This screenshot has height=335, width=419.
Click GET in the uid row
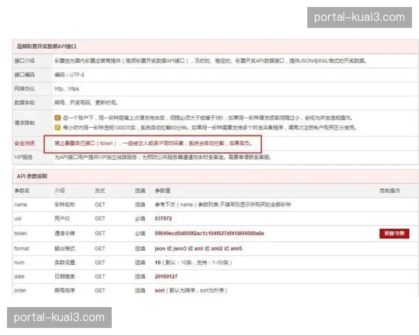click(100, 218)
